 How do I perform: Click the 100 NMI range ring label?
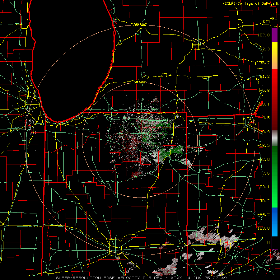(140, 25)
